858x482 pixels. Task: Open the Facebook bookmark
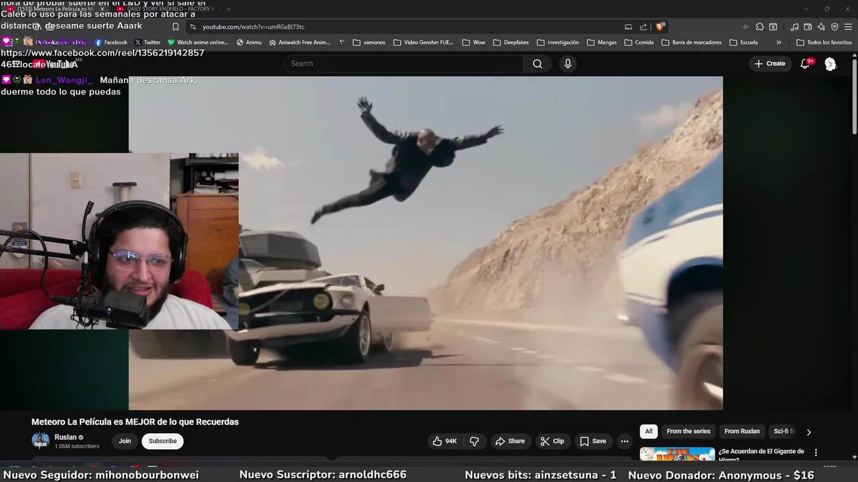111,42
